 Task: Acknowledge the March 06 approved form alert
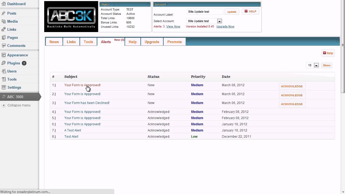pyautogui.click(x=292, y=95)
